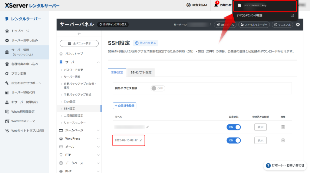This screenshot has width=310, height=173.
Task: Disable the 2025-09-15-02-17 key ON switch
Action: pos(233,140)
